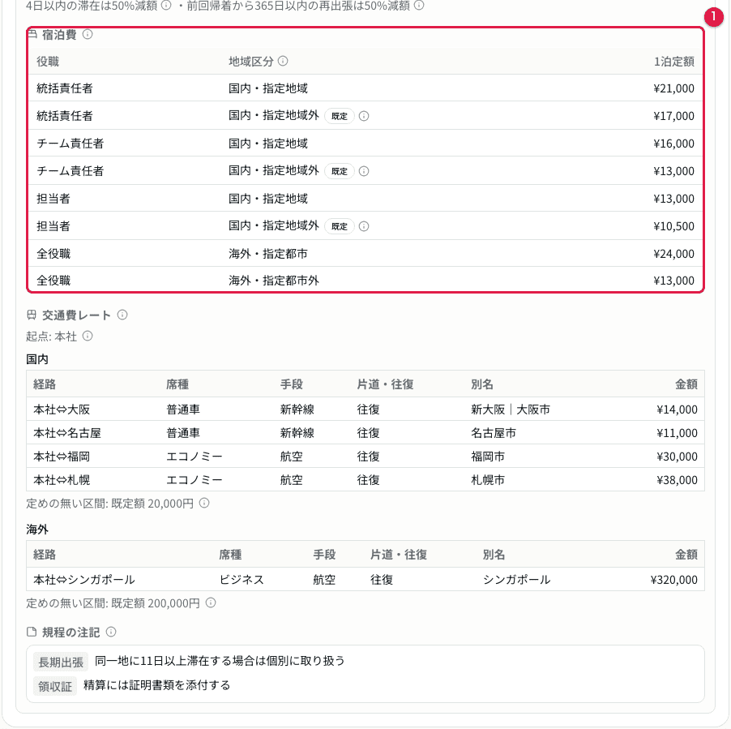Select ¥14,000 fare amount
Viewport: 731px width, 729px height.
click(x=677, y=410)
